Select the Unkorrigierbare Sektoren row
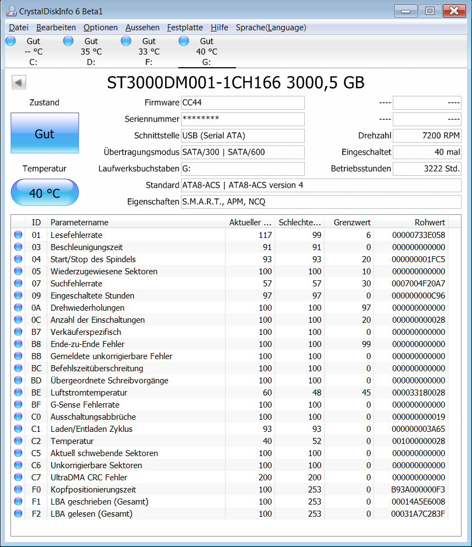 (x=230, y=465)
